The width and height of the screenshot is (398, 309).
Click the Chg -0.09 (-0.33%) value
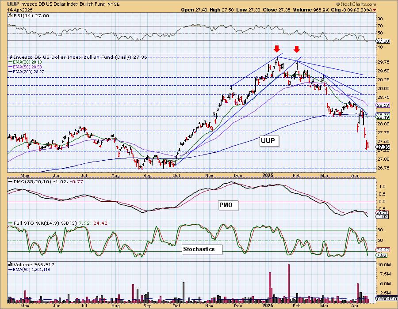pos(352,10)
